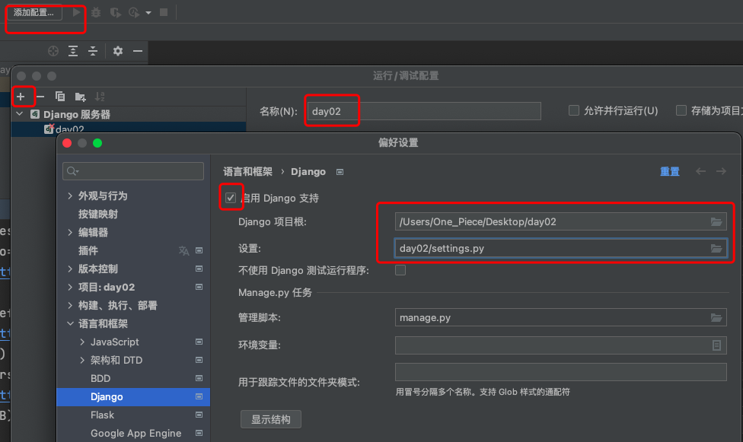Browse for the manage.py 管理脚本 file

716,318
